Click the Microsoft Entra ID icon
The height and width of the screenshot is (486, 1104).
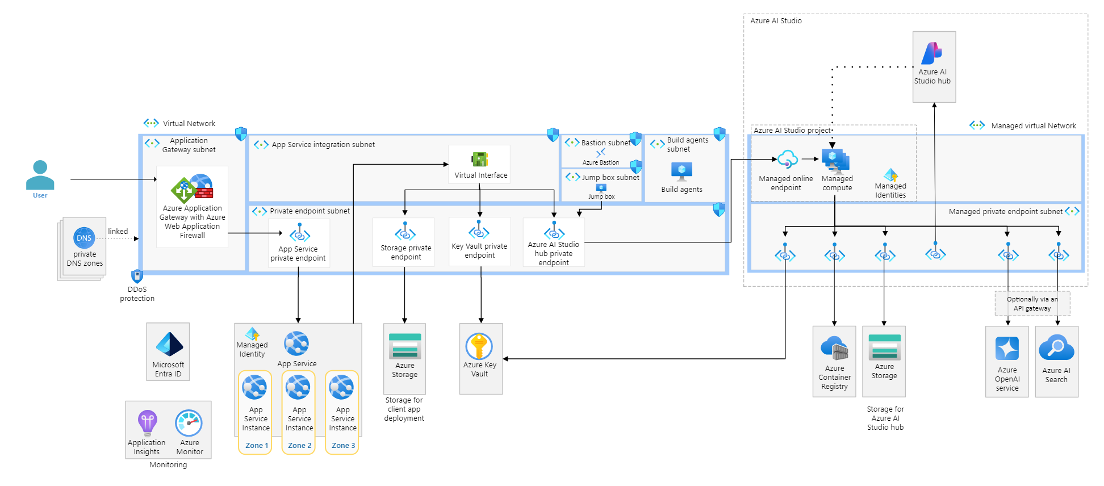[x=169, y=344]
